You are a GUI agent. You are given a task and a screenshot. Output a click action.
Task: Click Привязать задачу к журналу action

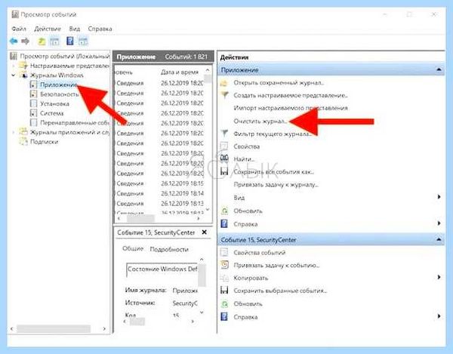[276, 184]
